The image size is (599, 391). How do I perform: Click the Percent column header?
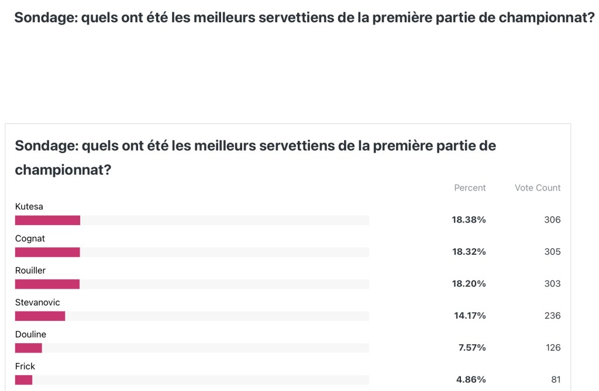470,188
